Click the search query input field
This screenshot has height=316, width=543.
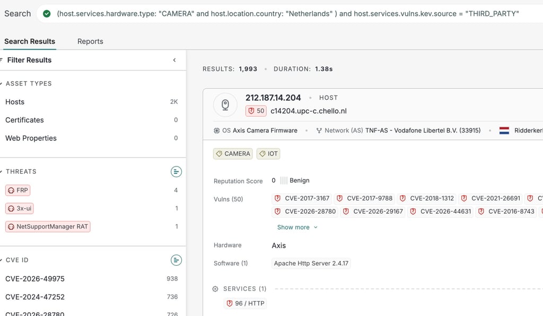pos(290,13)
